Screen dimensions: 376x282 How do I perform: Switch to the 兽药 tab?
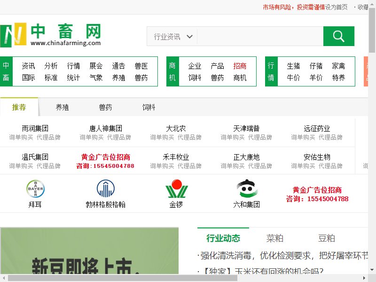105,107
